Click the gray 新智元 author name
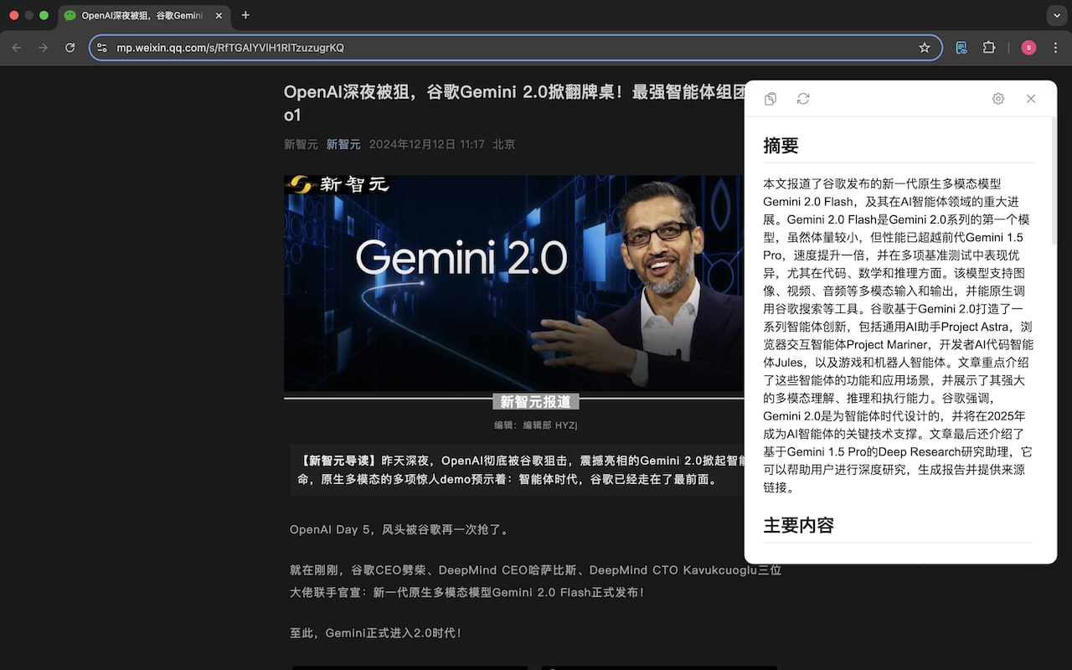Image resolution: width=1072 pixels, height=670 pixels. pyautogui.click(x=301, y=144)
